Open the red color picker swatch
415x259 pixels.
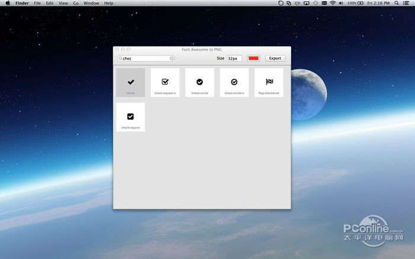254,59
